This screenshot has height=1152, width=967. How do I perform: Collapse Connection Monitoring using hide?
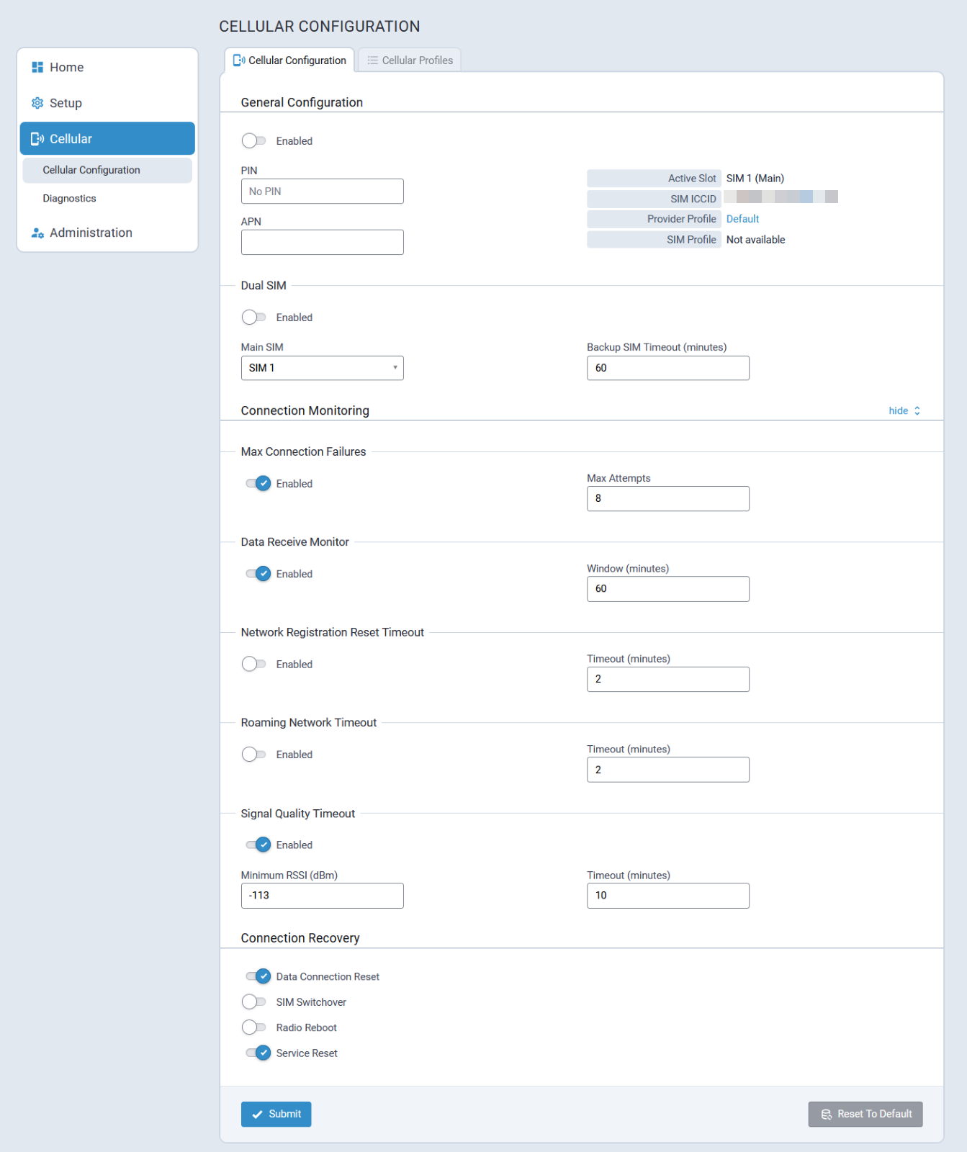(x=904, y=411)
